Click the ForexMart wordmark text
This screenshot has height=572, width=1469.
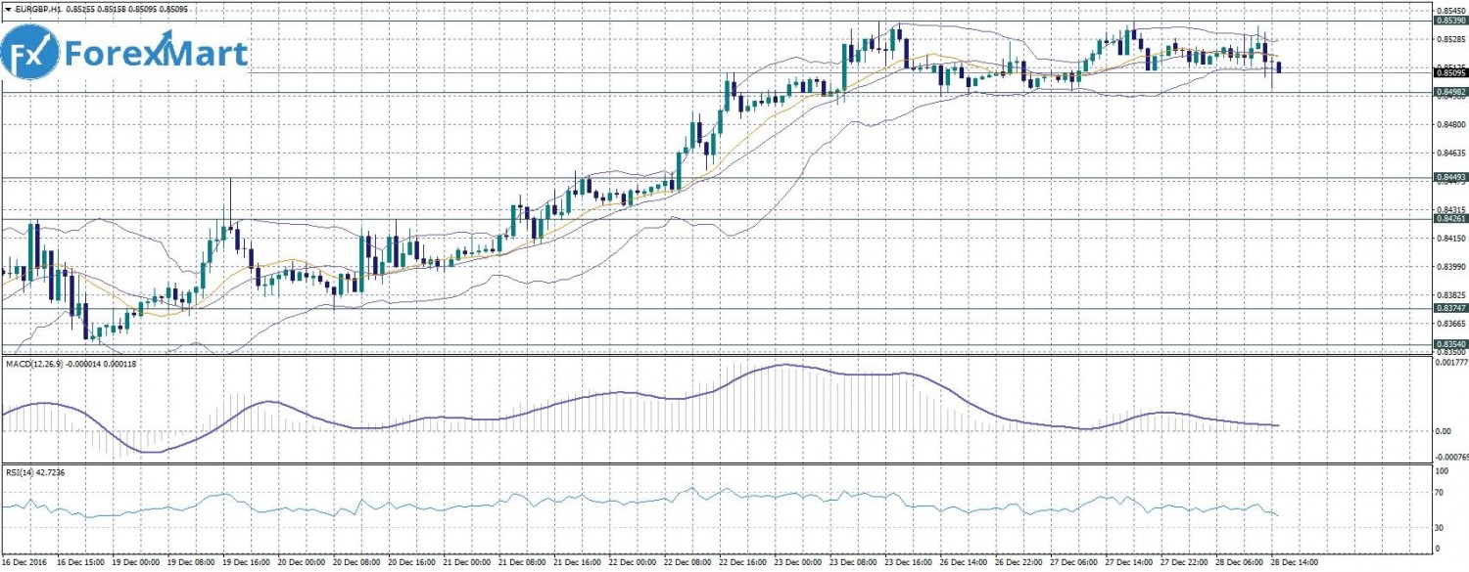pyautogui.click(x=157, y=55)
